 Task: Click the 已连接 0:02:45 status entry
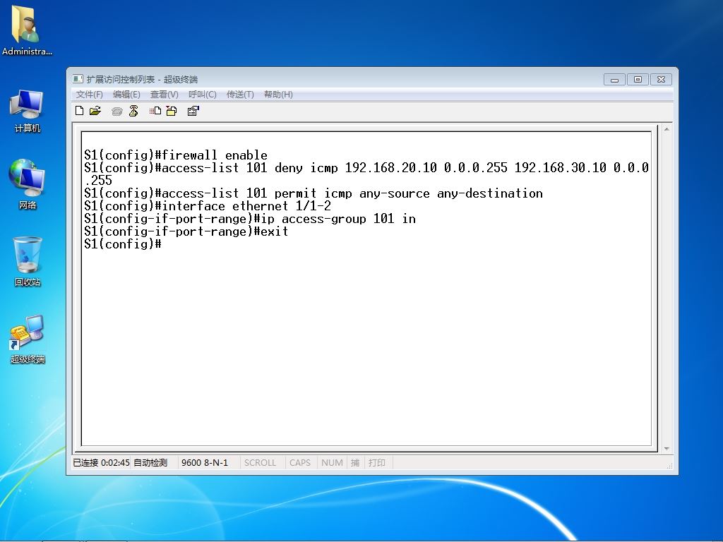(102, 463)
